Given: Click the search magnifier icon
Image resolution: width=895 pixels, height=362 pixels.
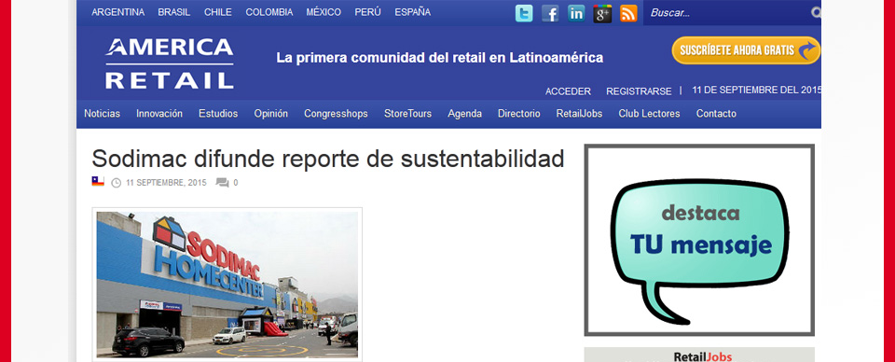Looking at the screenshot, I should [817, 12].
